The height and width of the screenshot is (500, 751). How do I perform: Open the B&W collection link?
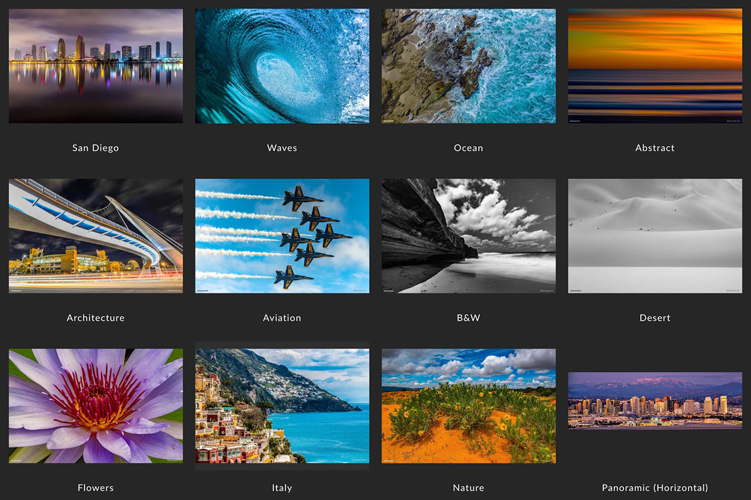tap(469, 318)
